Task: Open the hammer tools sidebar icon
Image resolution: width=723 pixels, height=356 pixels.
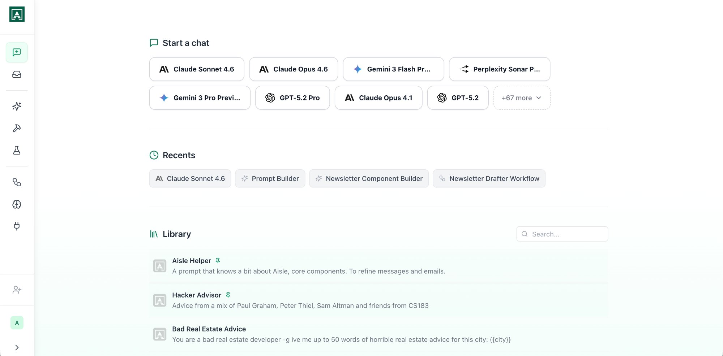Action: point(17,128)
